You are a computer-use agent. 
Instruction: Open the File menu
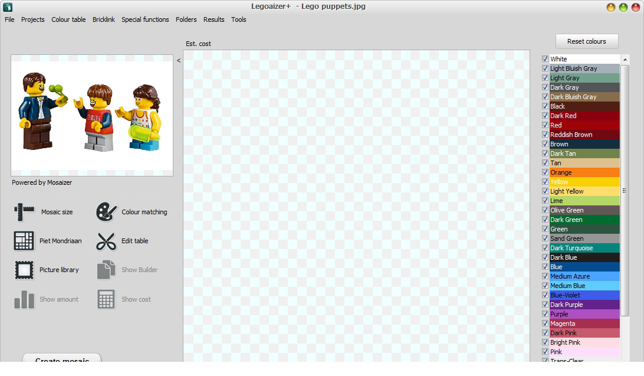click(x=9, y=19)
